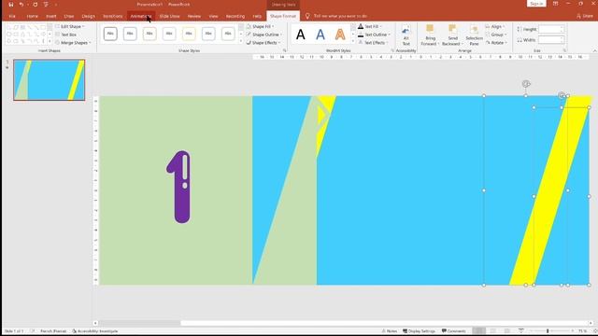Click the horizontal scrollbar below the slide
The width and height of the screenshot is (598, 336).
[343, 323]
